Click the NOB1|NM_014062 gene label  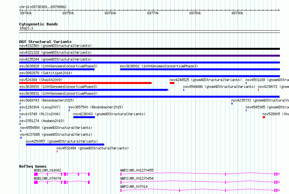coord(47,170)
